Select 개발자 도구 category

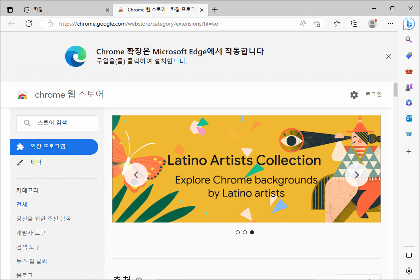[x=31, y=233]
